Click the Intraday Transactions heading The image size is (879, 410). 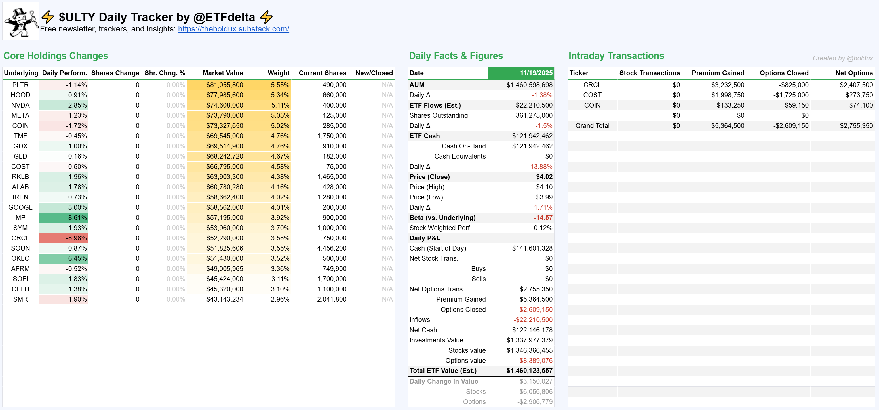tap(616, 56)
